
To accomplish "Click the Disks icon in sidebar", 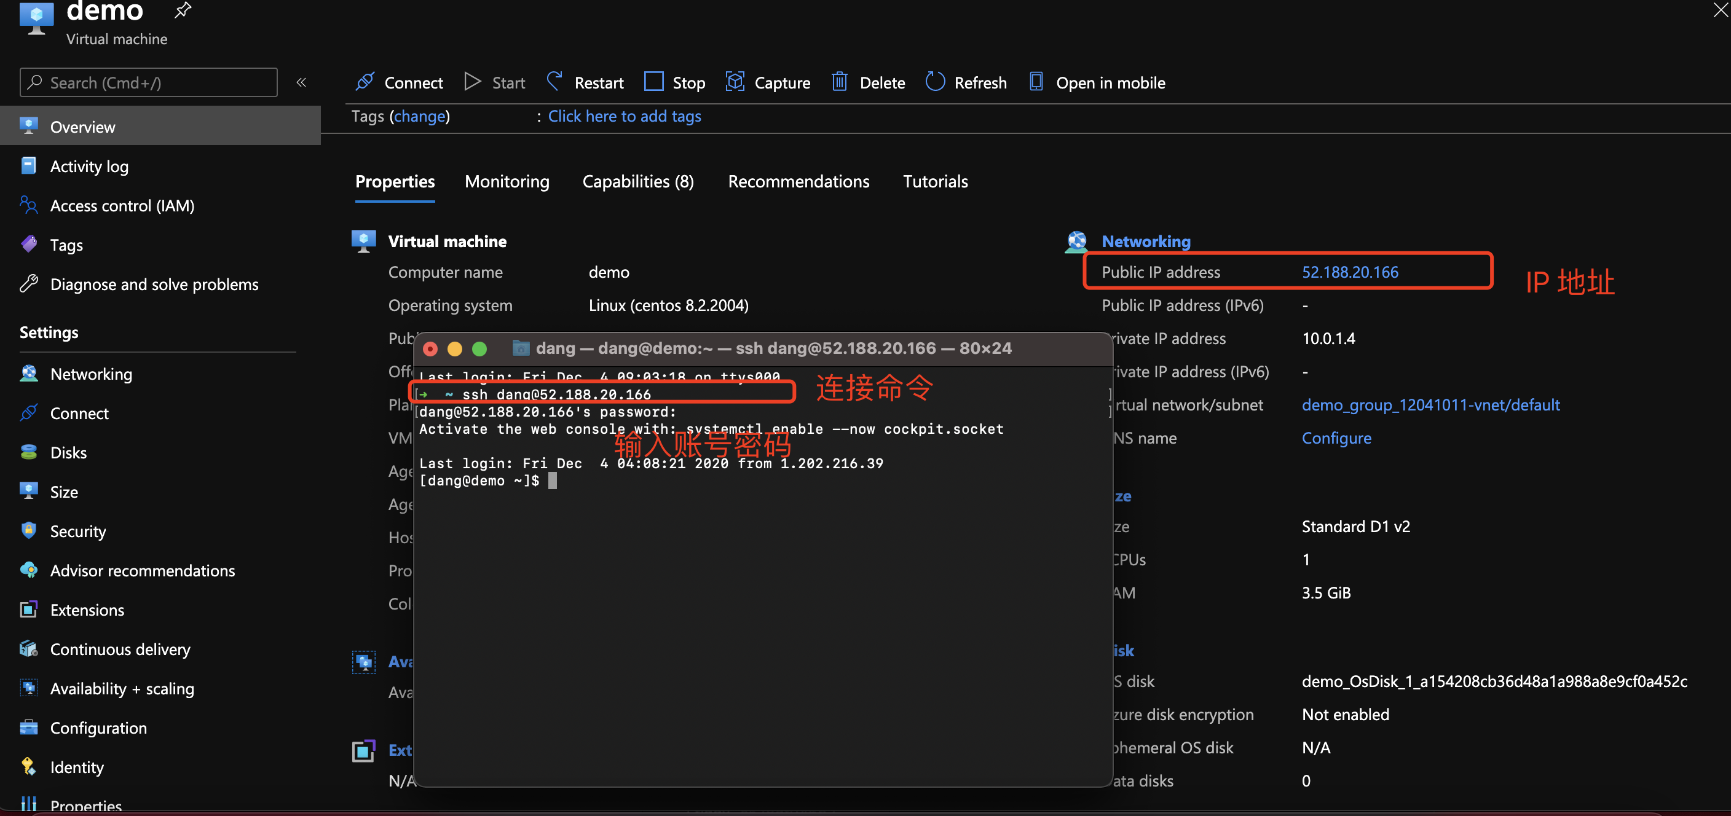I will (29, 452).
